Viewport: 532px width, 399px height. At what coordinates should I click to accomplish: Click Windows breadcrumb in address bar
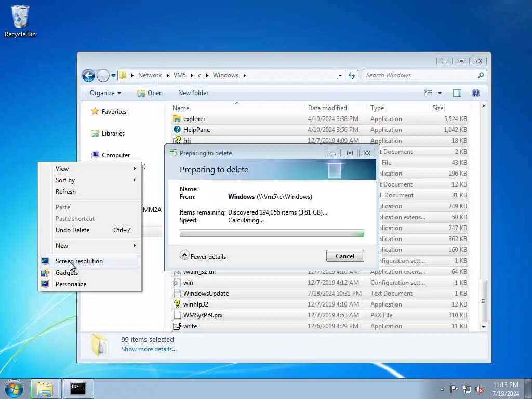(225, 75)
